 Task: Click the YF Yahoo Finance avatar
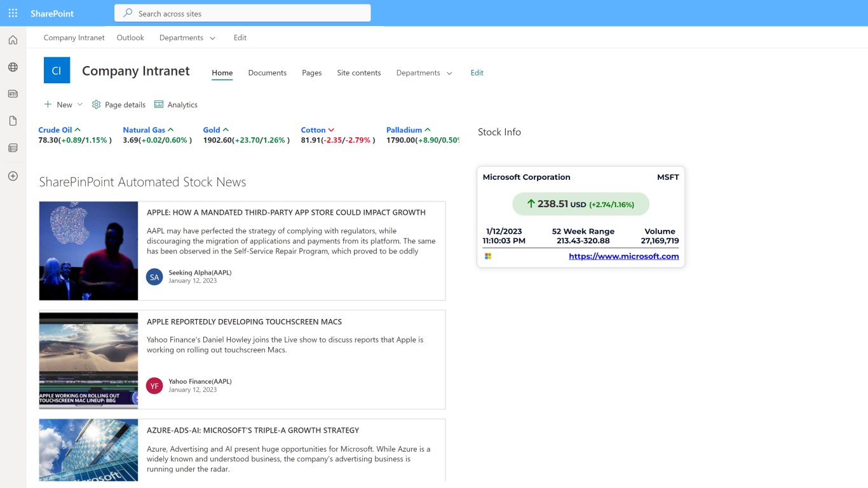[x=154, y=386]
